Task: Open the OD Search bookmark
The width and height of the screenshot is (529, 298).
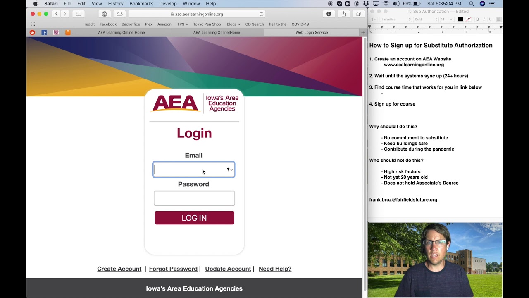Action: click(x=255, y=24)
